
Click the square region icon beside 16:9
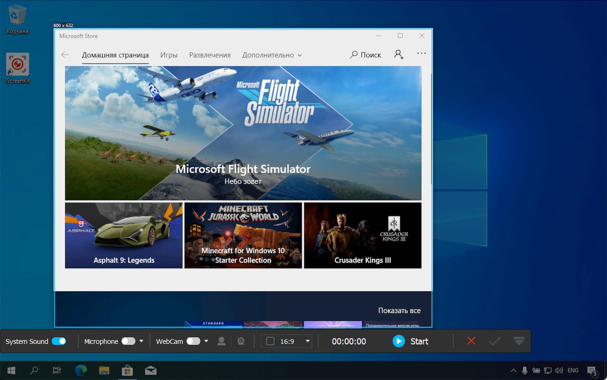pyautogui.click(x=270, y=341)
